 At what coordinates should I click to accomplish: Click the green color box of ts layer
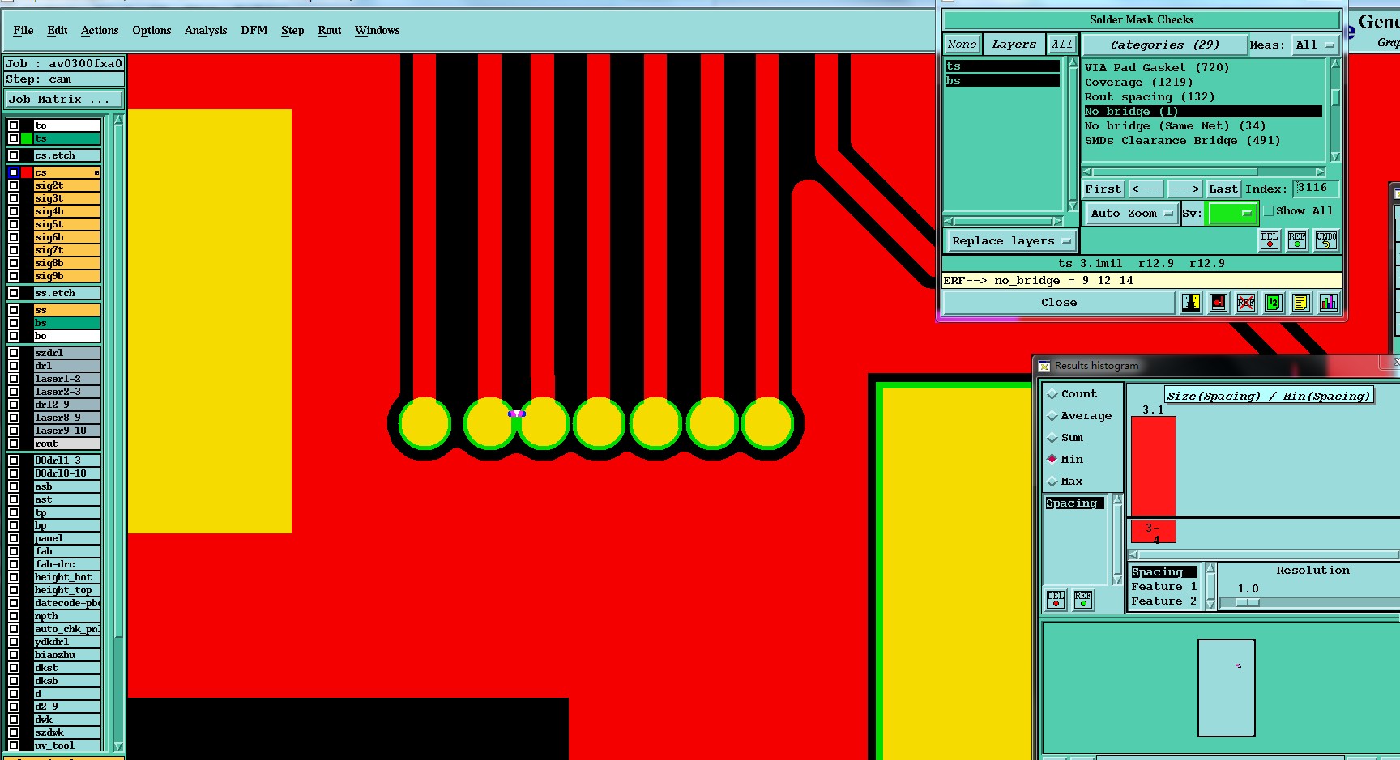pyautogui.click(x=27, y=138)
